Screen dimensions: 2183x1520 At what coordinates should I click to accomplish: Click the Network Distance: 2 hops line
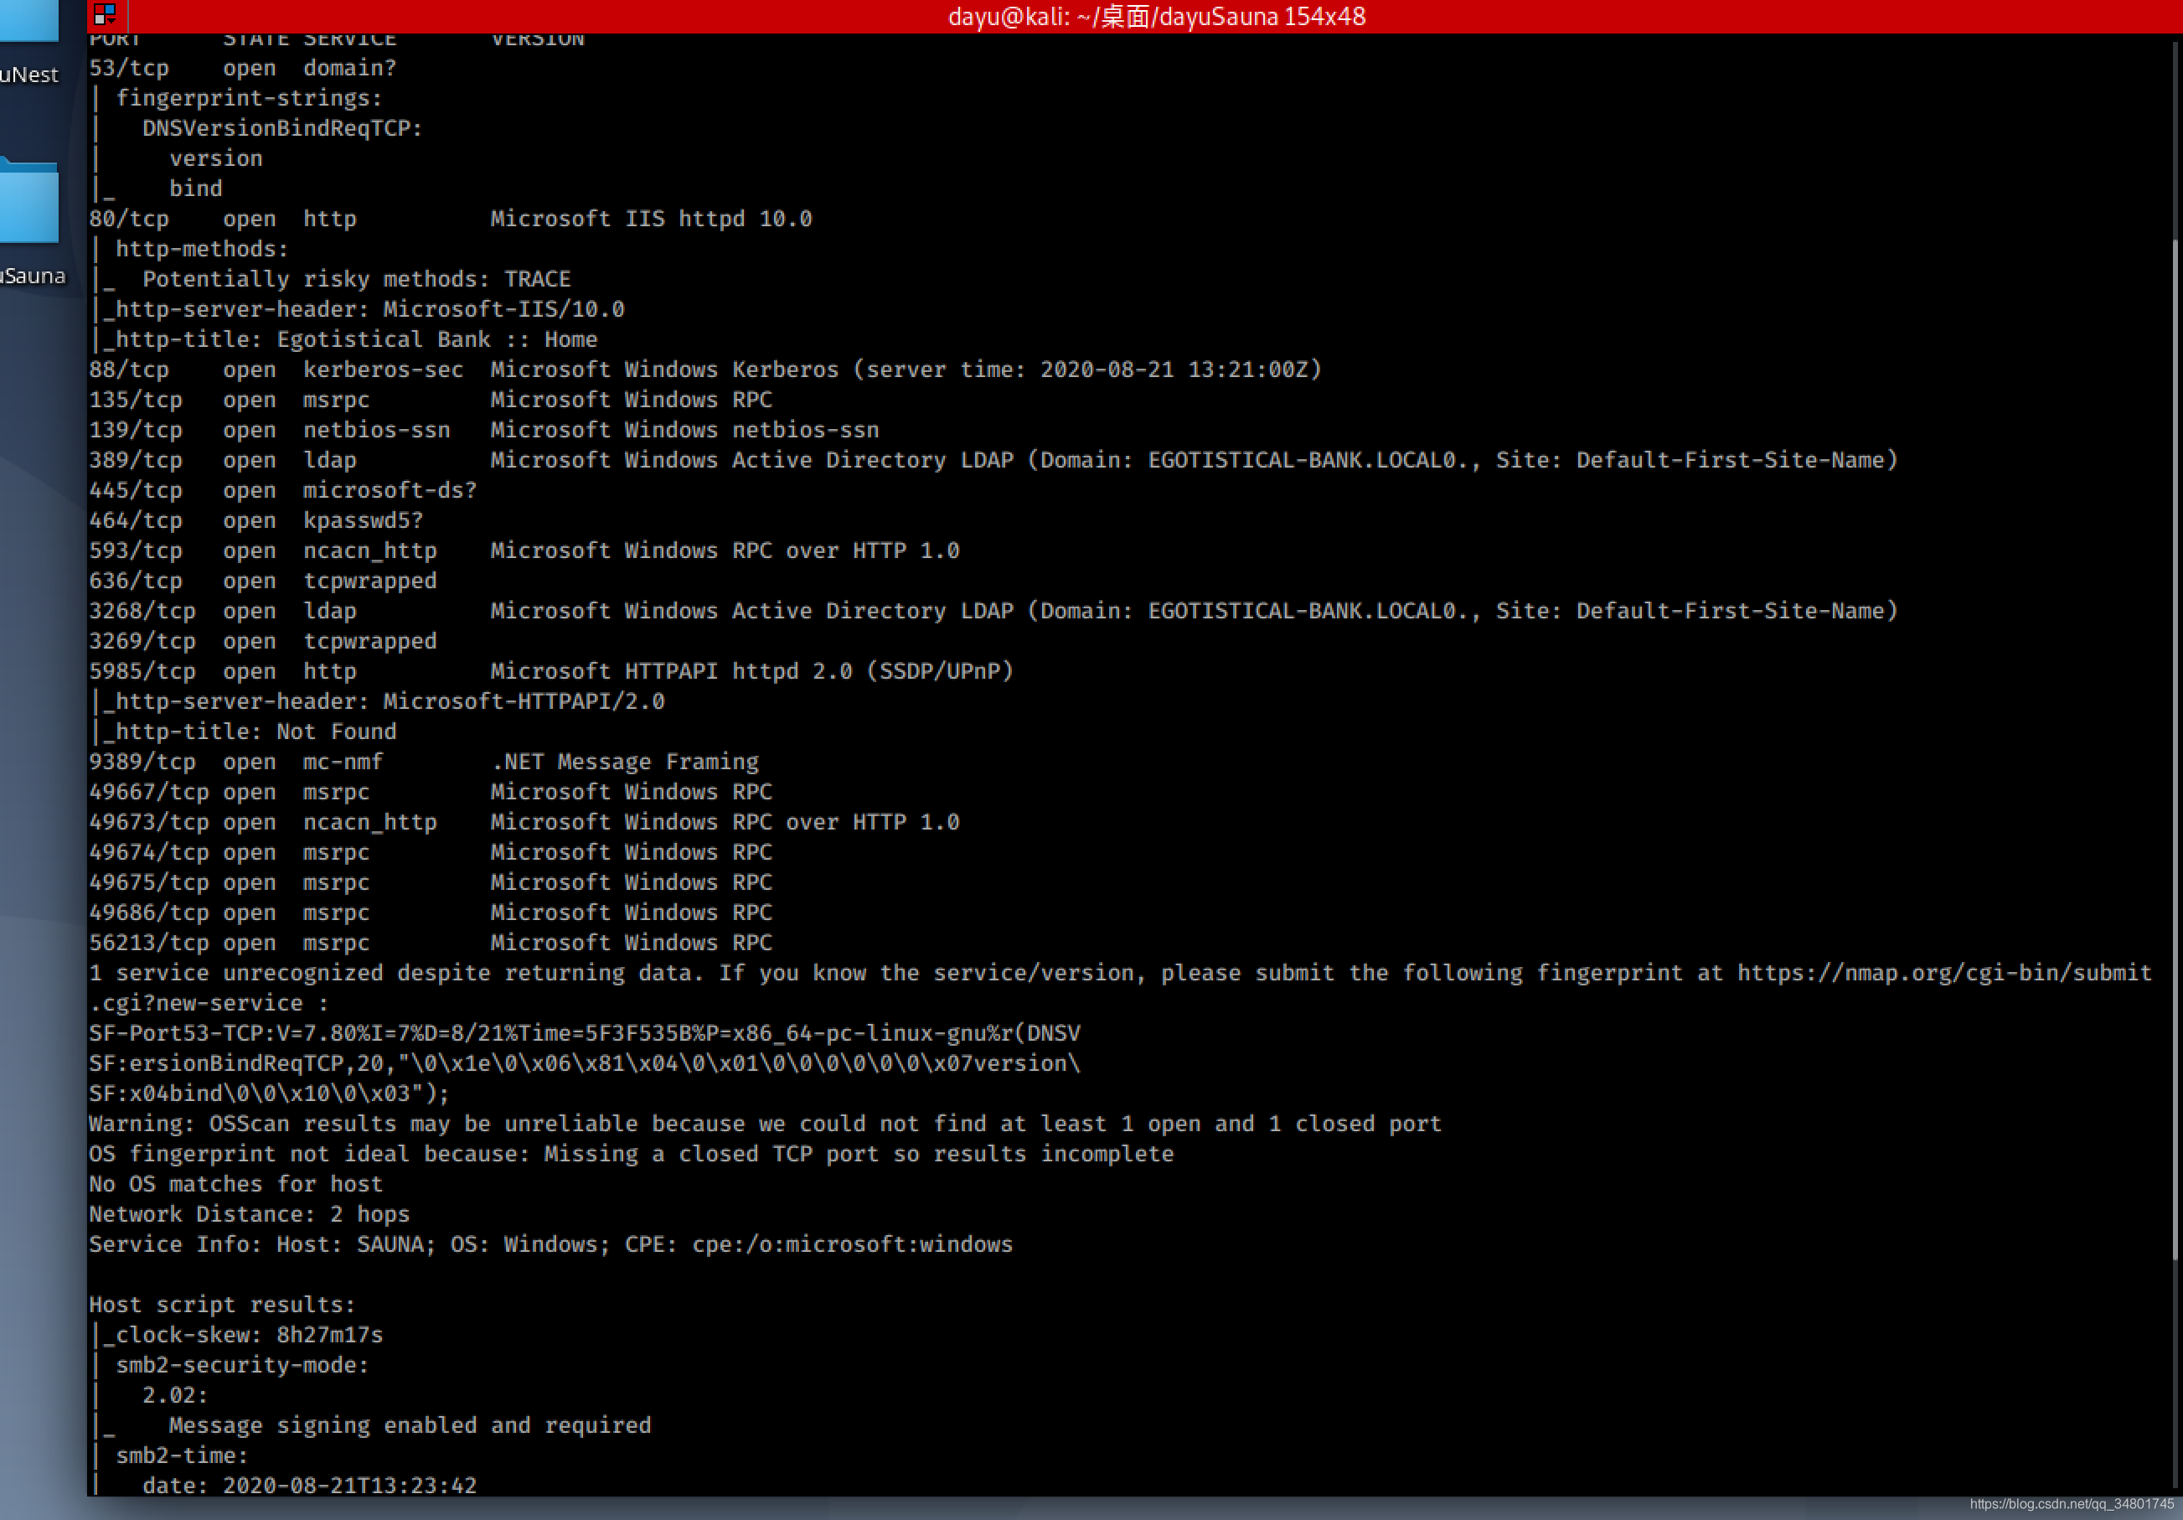point(249,1215)
